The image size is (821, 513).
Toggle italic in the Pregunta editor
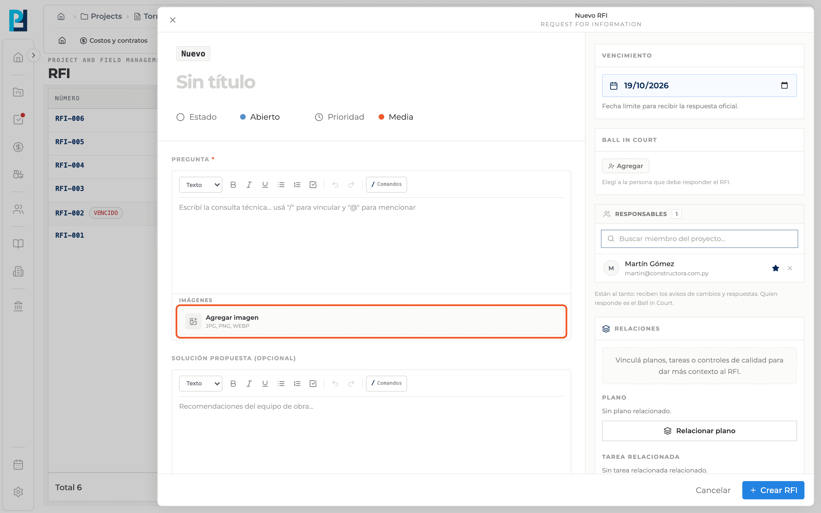[x=249, y=185]
